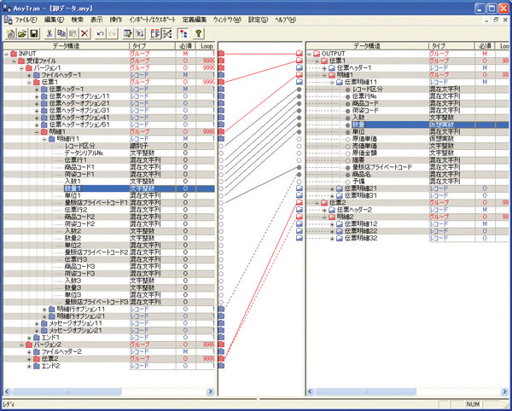
Task: Expand the 伝票明細12 node
Action: tap(332, 224)
